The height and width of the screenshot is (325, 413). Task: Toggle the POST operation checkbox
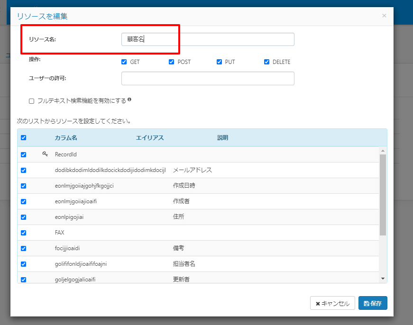[x=172, y=62]
